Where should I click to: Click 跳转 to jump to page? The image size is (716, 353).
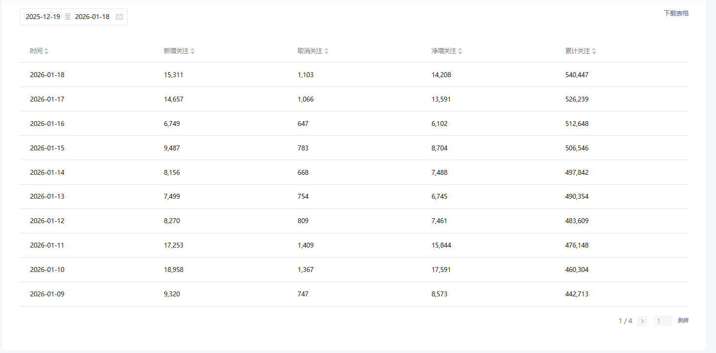(x=683, y=321)
